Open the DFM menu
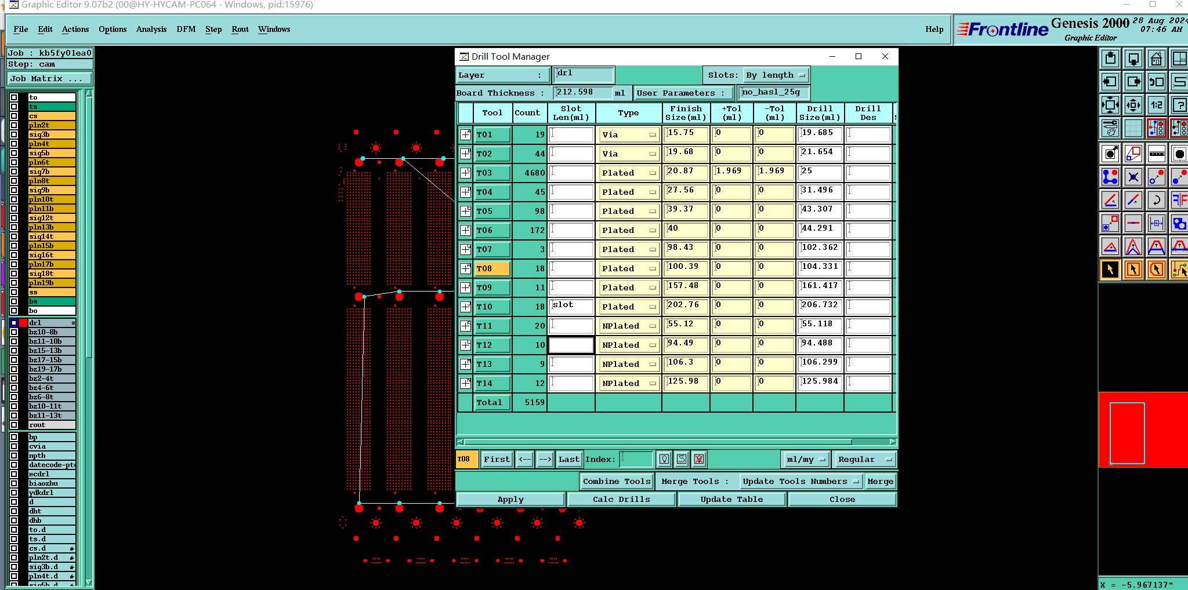Screen dimensions: 1188x590 [x=186, y=29]
